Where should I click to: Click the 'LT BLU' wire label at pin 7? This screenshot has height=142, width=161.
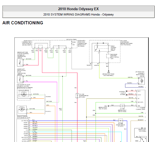point(34,131)
